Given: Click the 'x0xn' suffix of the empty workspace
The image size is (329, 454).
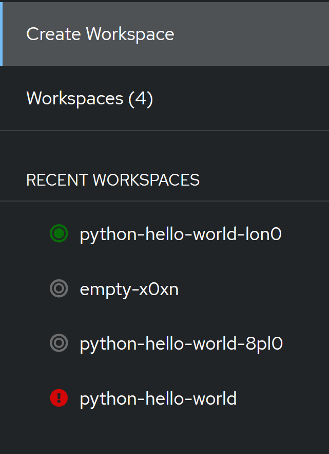Looking at the screenshot, I should [159, 289].
